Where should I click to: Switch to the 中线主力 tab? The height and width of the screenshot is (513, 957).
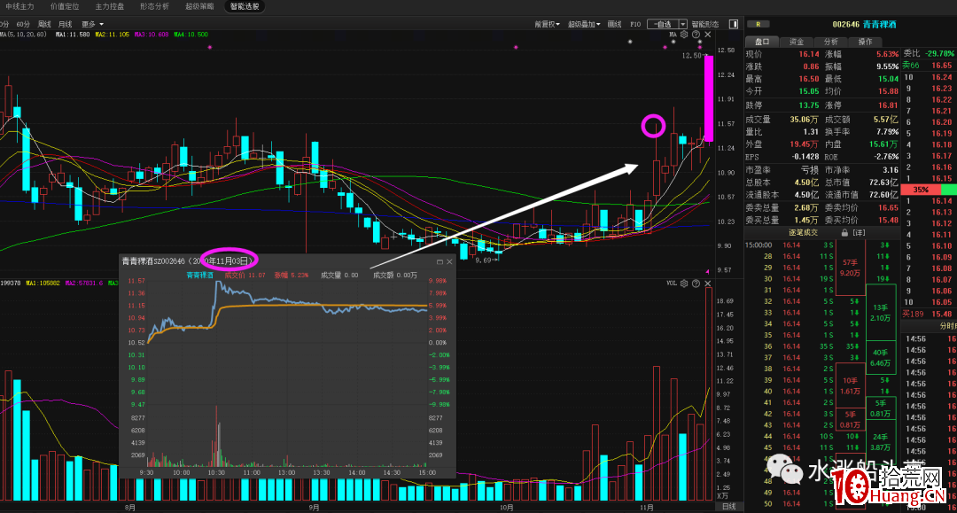pyautogui.click(x=19, y=6)
